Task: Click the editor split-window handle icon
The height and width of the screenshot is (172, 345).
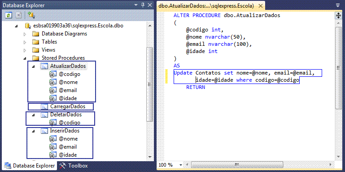Action: click(338, 16)
